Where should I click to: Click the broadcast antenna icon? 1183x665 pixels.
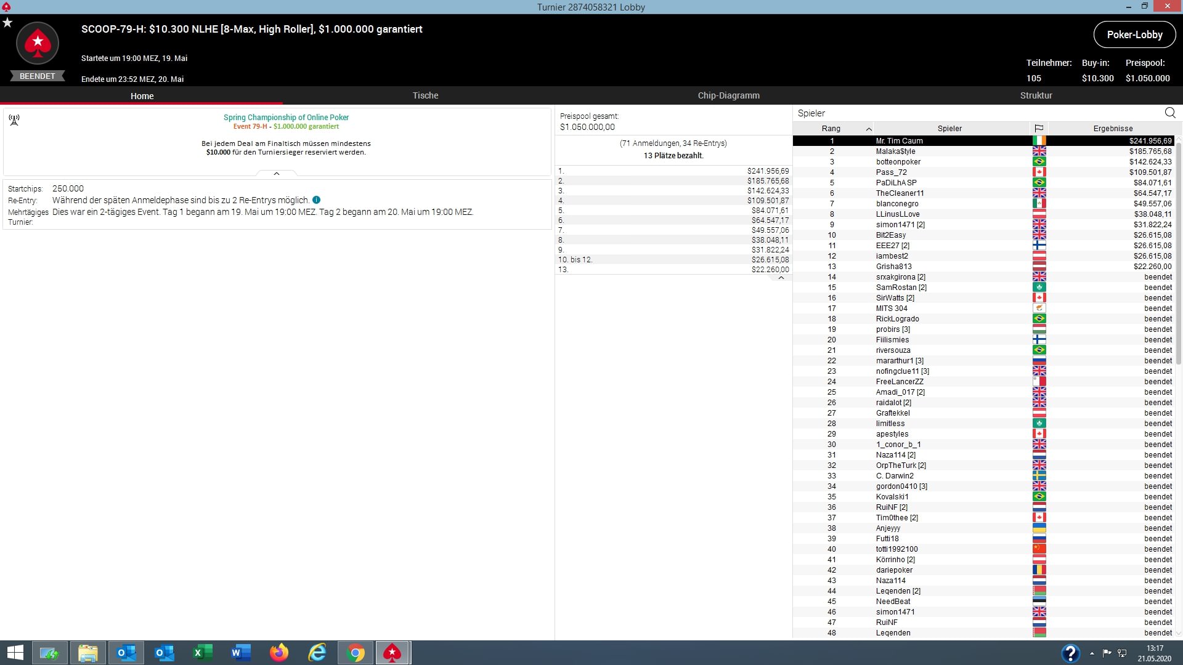(14, 119)
